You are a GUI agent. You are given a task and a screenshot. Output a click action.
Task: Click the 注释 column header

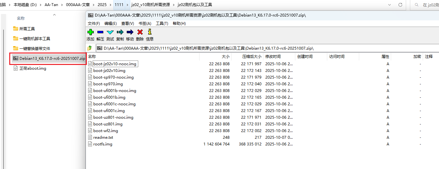431,57
